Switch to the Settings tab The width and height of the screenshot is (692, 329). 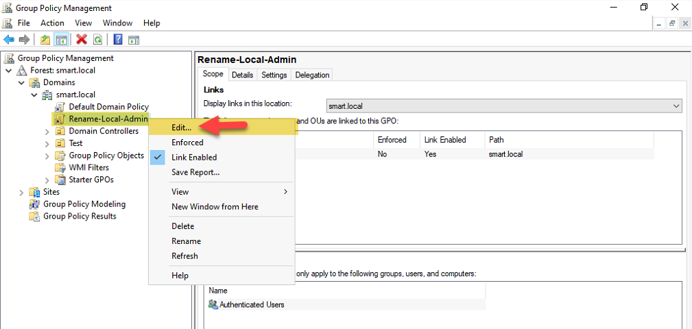(x=274, y=75)
